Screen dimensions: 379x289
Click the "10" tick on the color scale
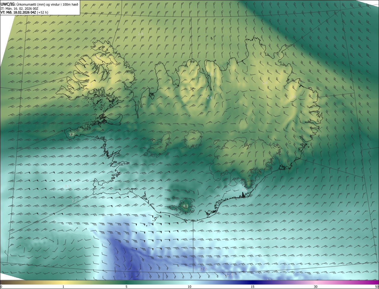(x=189, y=287)
